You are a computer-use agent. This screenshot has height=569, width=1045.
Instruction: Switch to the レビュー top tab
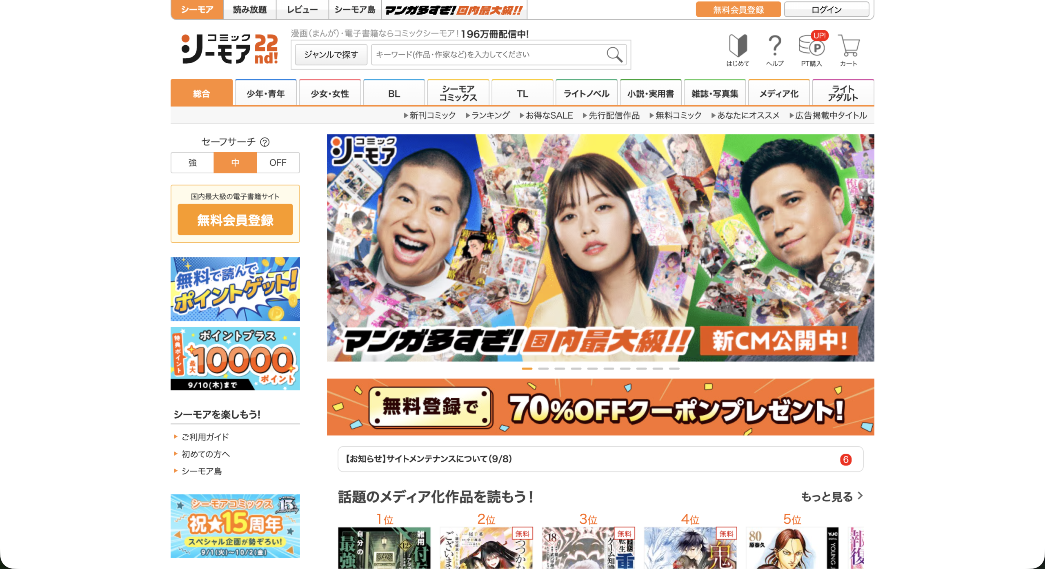click(x=302, y=9)
